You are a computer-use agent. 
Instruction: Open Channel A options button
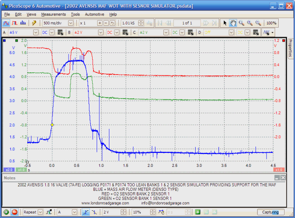(x=59, y=33)
